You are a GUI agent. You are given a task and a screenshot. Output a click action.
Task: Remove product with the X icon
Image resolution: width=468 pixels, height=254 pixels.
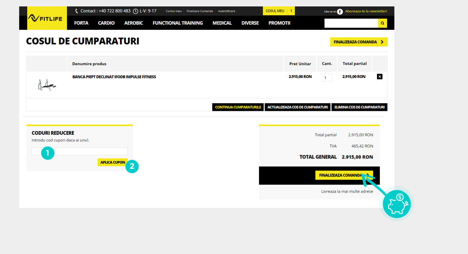[380, 77]
